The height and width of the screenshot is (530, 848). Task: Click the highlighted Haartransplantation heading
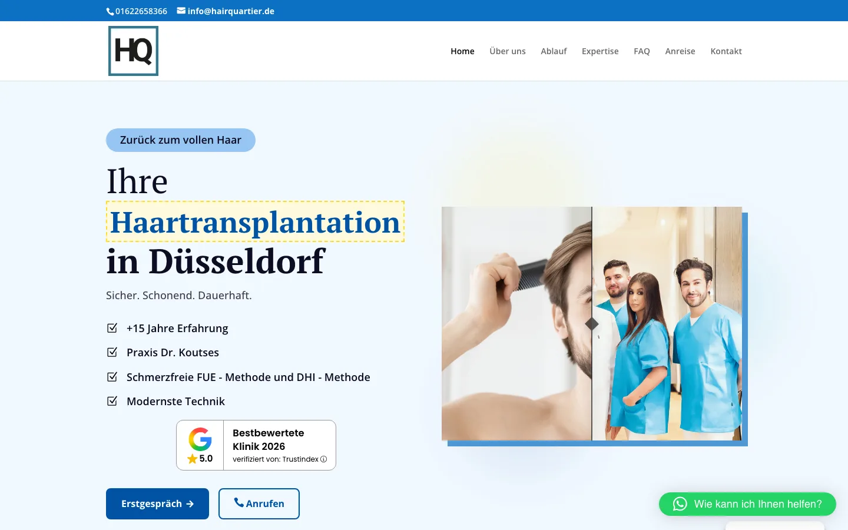click(255, 222)
